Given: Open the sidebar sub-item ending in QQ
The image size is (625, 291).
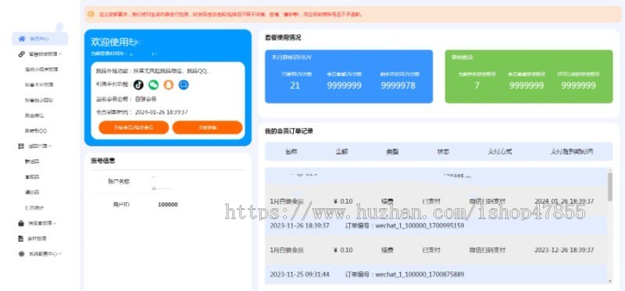Looking at the screenshot, I should (36, 130).
